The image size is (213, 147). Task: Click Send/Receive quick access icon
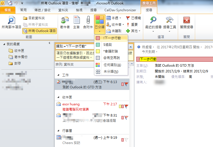10,3
